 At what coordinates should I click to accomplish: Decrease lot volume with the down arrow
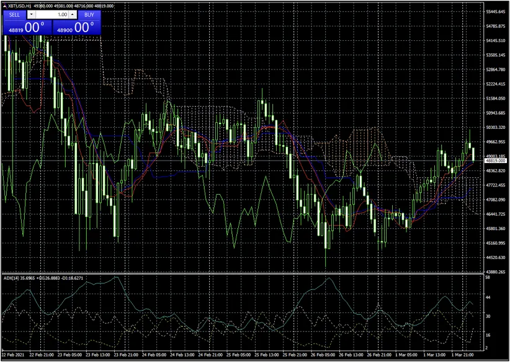coord(31,15)
